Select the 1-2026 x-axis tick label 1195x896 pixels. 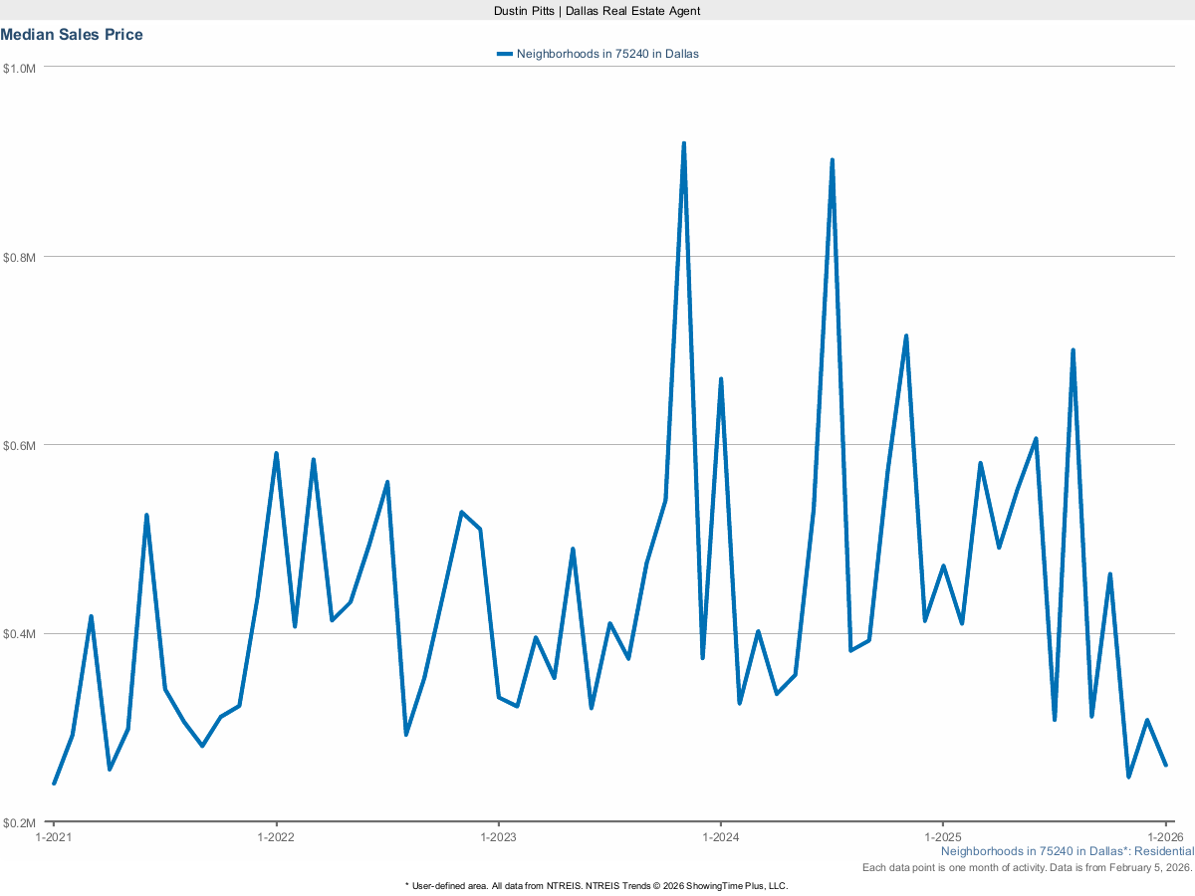coord(1163,837)
